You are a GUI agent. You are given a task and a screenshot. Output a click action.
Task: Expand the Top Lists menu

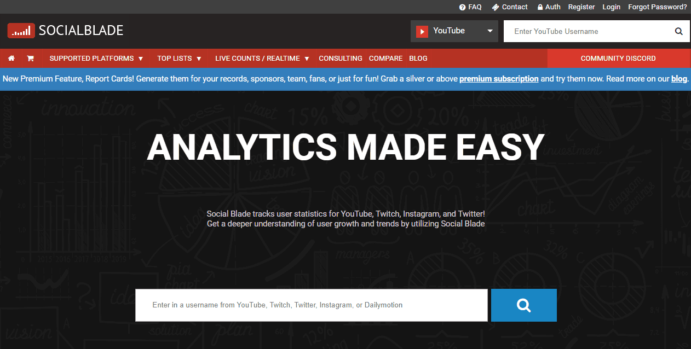tap(179, 58)
